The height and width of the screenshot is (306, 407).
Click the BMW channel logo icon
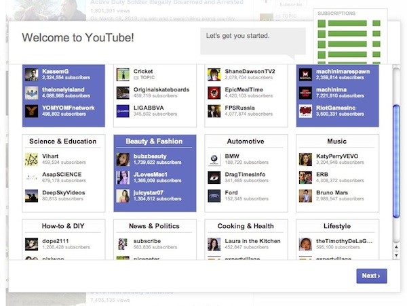(214, 160)
